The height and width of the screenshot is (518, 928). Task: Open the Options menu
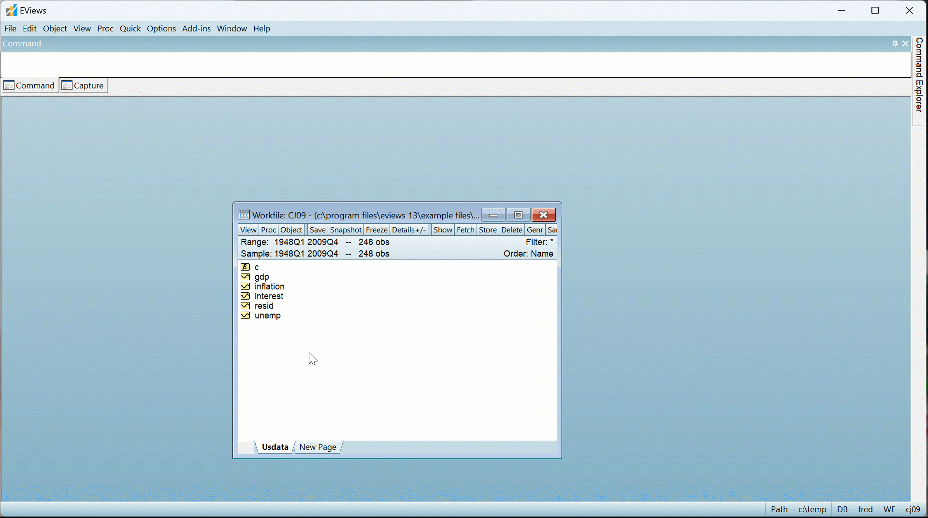coord(161,29)
